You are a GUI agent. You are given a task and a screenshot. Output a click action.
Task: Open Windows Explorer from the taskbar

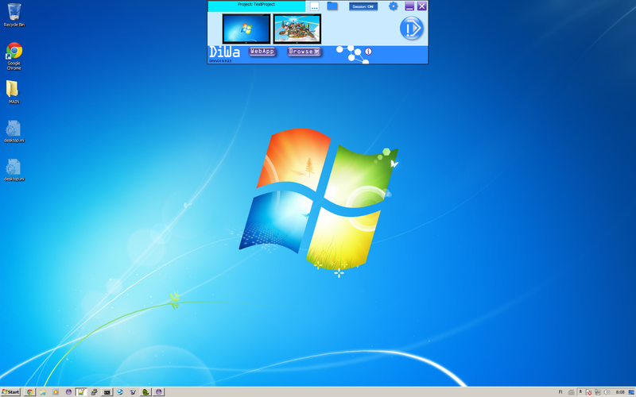(x=43, y=391)
